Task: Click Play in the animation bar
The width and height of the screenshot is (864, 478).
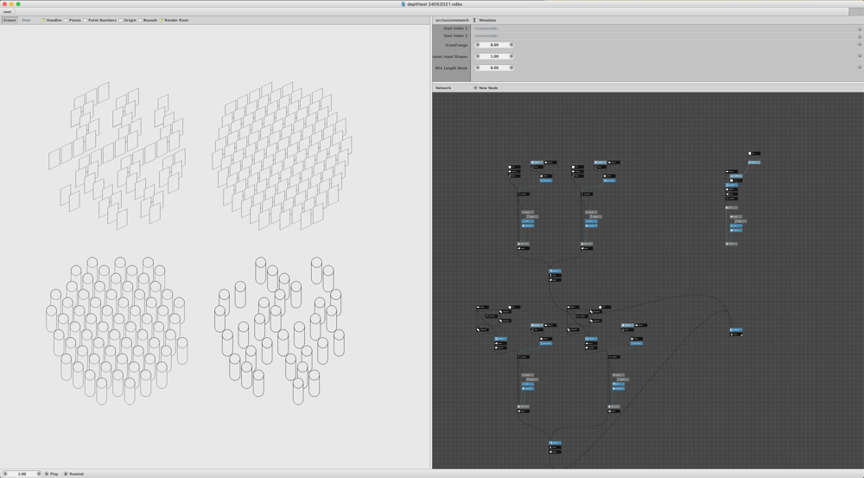Action: [51, 474]
